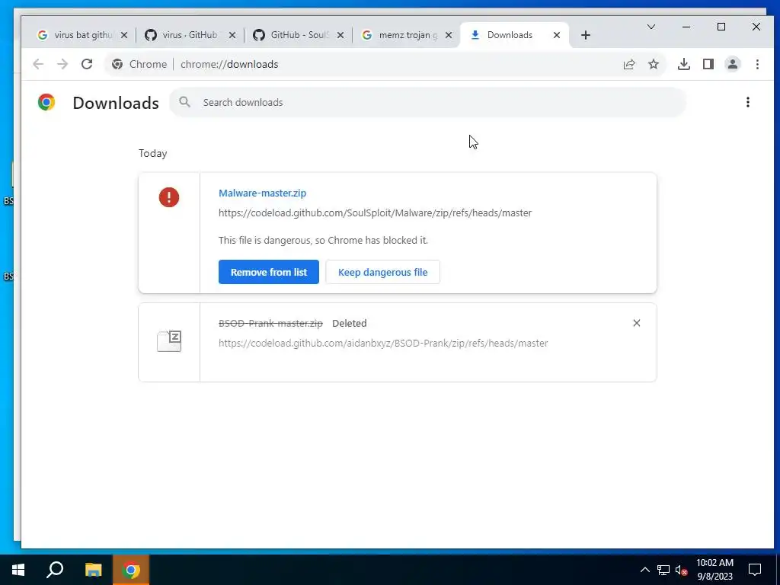Screen dimensions: 780x585
Task: Show hidden system tray icons
Action: pyautogui.click(x=644, y=570)
